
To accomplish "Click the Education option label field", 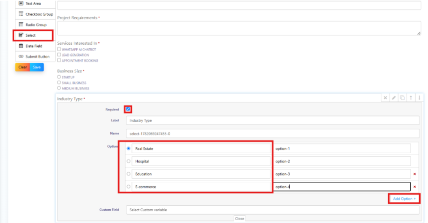I will point(201,174).
